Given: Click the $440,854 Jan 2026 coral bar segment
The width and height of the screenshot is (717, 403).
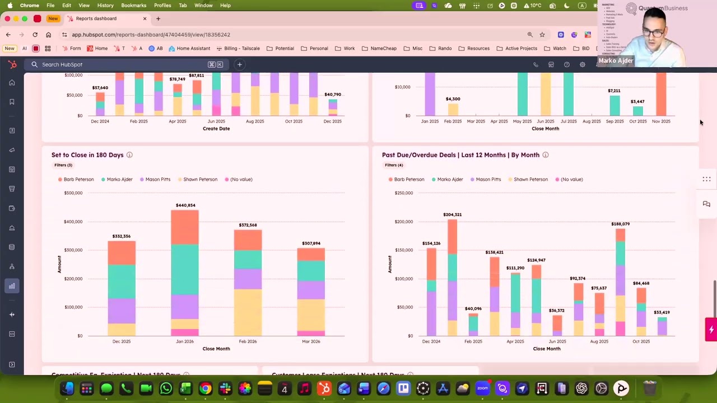Looking at the screenshot, I should point(185,227).
